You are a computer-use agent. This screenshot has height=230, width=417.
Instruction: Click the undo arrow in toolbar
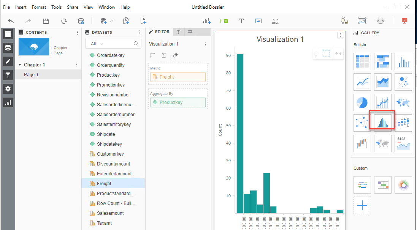11,21
